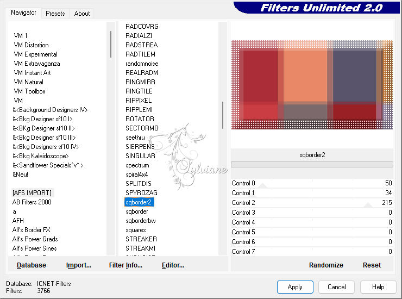Select REALRADM filter
Screen dimensions: 402x299
[142, 73]
